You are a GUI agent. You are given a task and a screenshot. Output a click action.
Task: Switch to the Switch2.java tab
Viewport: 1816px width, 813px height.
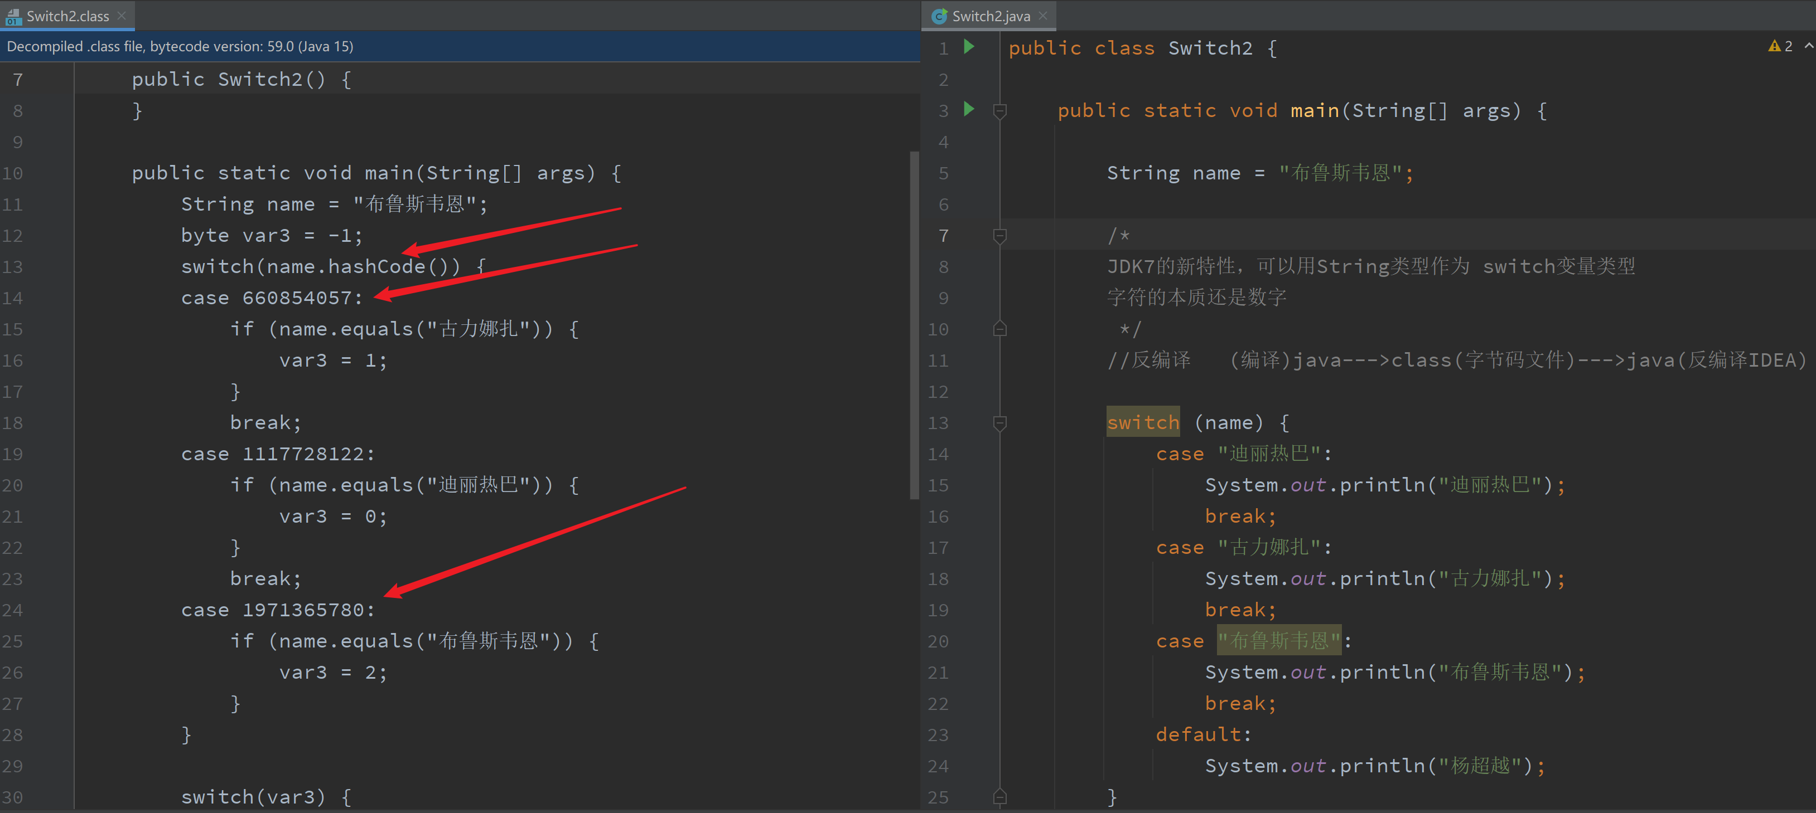click(x=991, y=16)
